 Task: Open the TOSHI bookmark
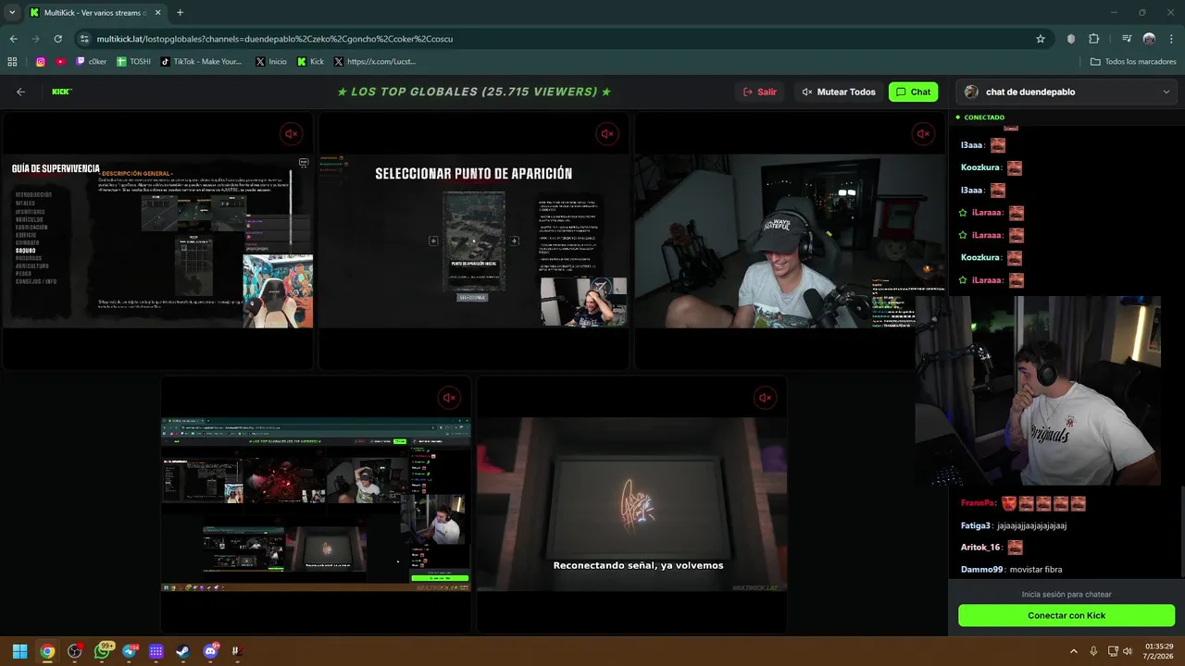133,62
